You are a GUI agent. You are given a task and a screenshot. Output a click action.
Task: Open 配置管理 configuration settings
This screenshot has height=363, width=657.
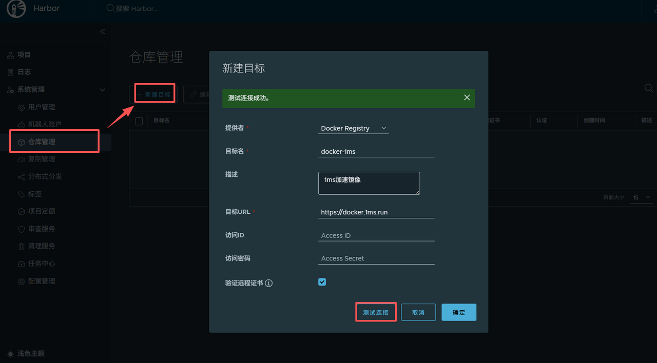(x=42, y=281)
